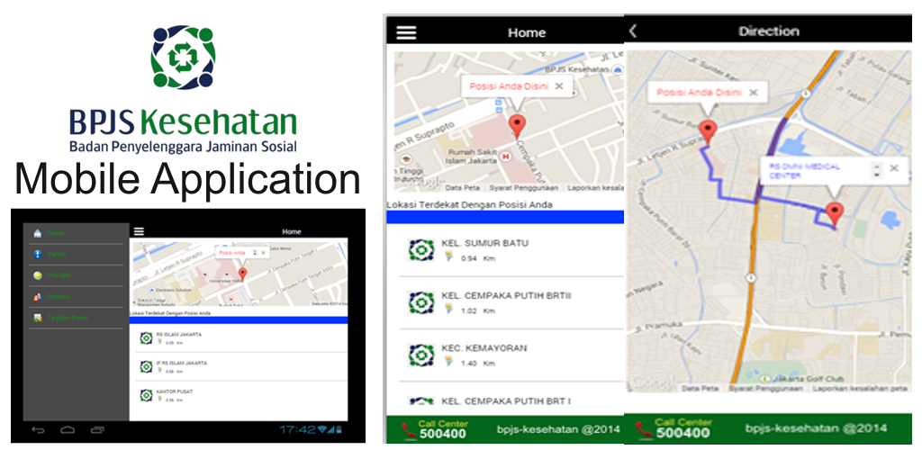
Task: Click red destination pin near RS OMNI
Action: (x=835, y=214)
